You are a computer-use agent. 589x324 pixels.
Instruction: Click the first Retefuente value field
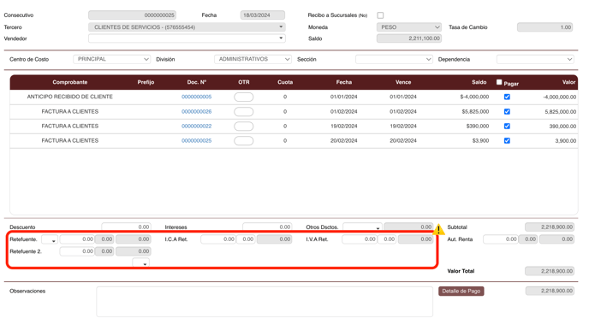pos(77,239)
